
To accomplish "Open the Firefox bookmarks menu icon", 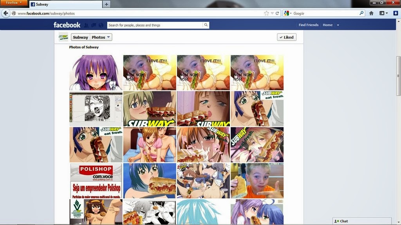I will coord(383,13).
